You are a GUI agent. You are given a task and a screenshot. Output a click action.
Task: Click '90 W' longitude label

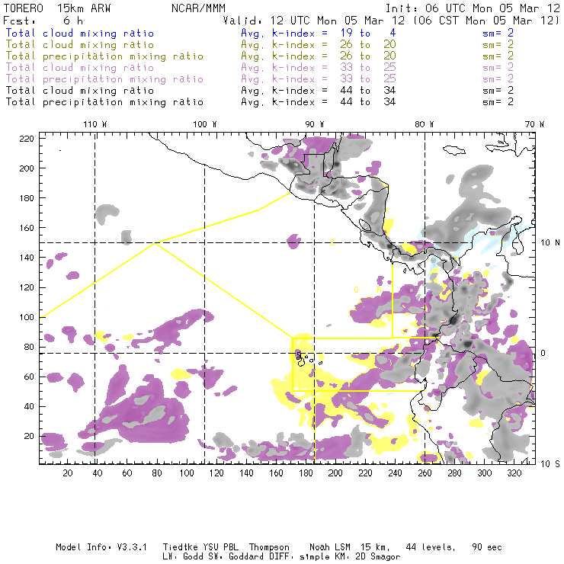(314, 124)
